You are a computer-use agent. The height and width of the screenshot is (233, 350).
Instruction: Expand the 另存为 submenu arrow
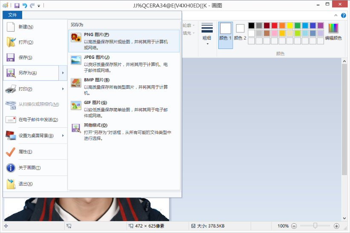pyautogui.click(x=63, y=73)
